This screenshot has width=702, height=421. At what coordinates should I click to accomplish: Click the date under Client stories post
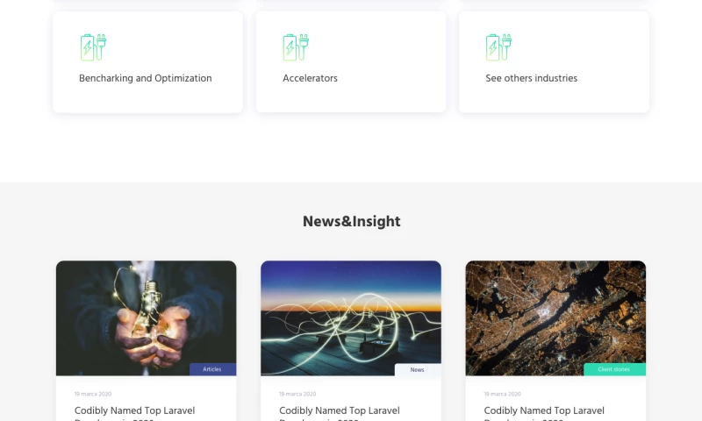(x=502, y=394)
